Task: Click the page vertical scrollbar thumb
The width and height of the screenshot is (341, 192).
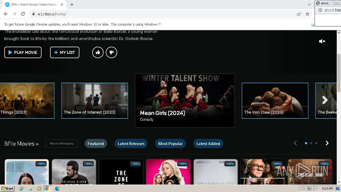Action: click(x=339, y=73)
